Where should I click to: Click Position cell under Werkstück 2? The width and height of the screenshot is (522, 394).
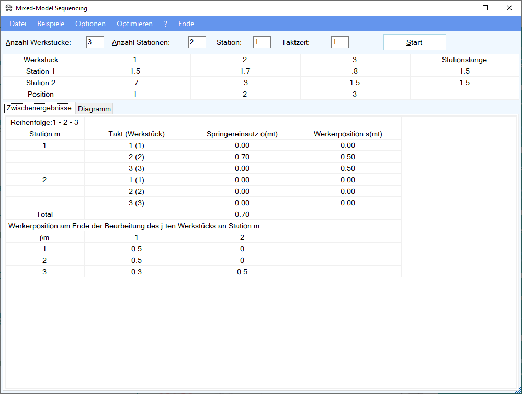[x=245, y=94]
